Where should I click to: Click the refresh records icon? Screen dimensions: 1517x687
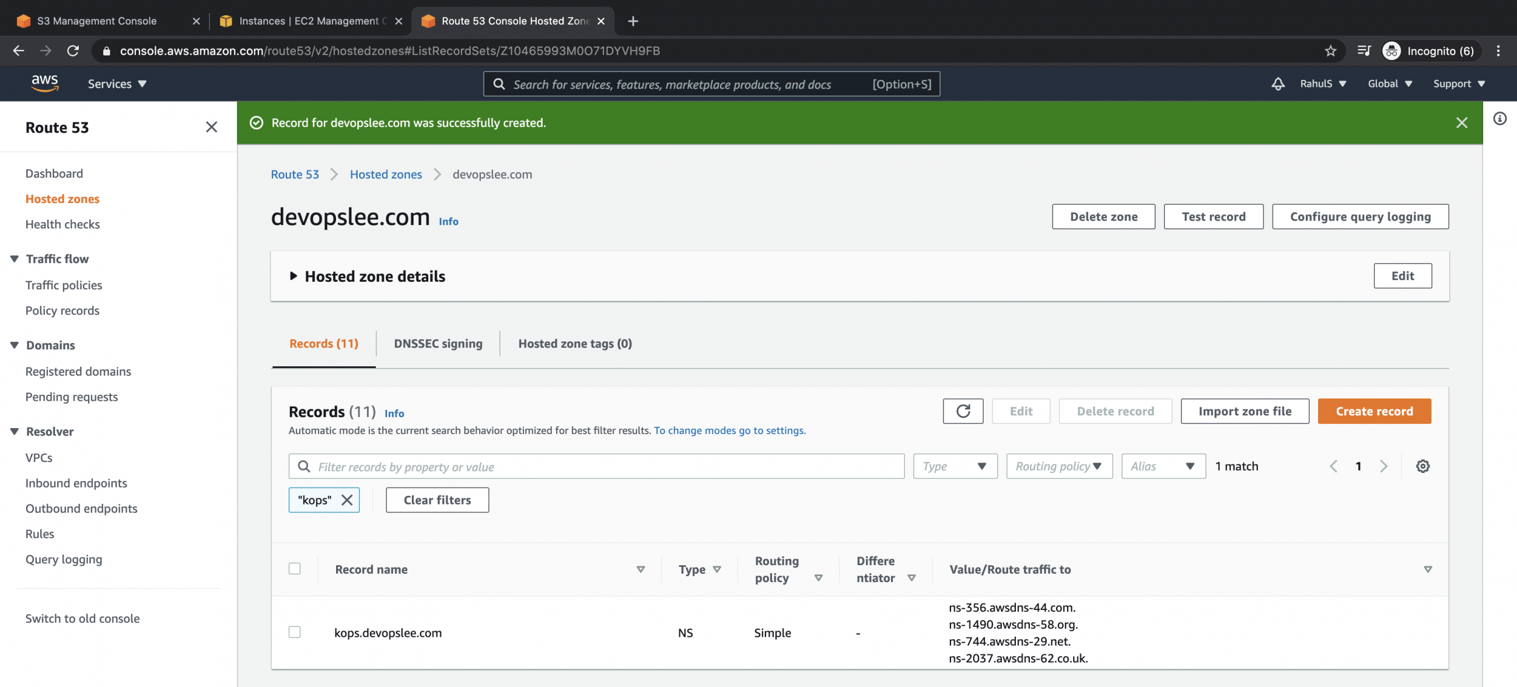(x=963, y=411)
